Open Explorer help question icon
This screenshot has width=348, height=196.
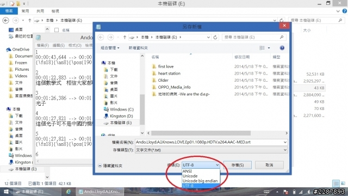coord(344,11)
